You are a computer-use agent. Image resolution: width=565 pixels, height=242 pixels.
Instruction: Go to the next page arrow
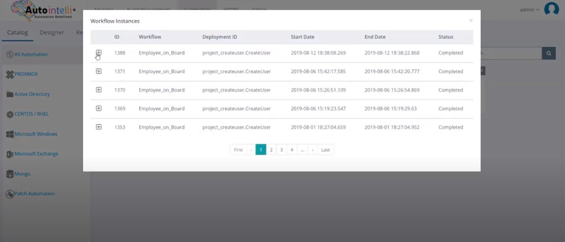[x=313, y=150]
